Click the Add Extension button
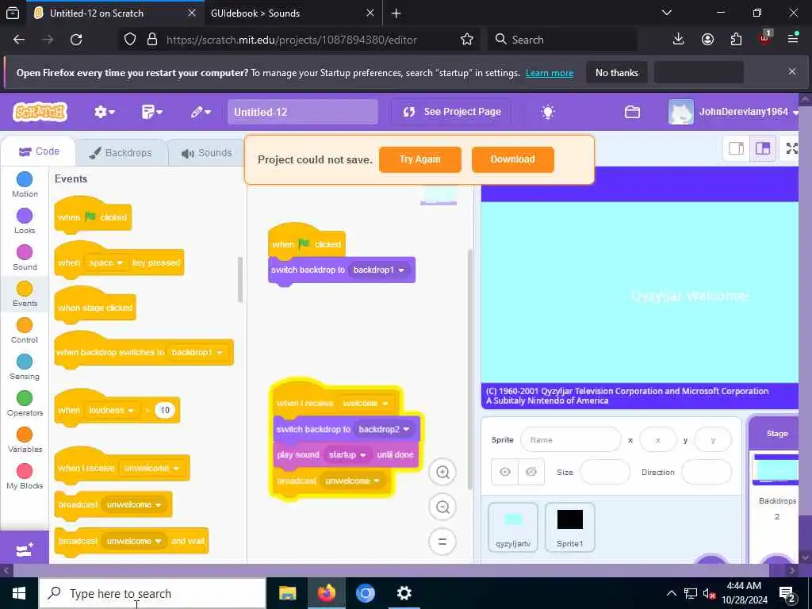This screenshot has width=812, height=609. [x=25, y=549]
